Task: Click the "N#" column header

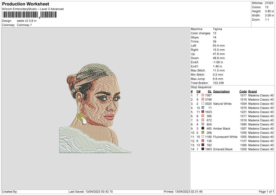Action: click(x=198, y=92)
